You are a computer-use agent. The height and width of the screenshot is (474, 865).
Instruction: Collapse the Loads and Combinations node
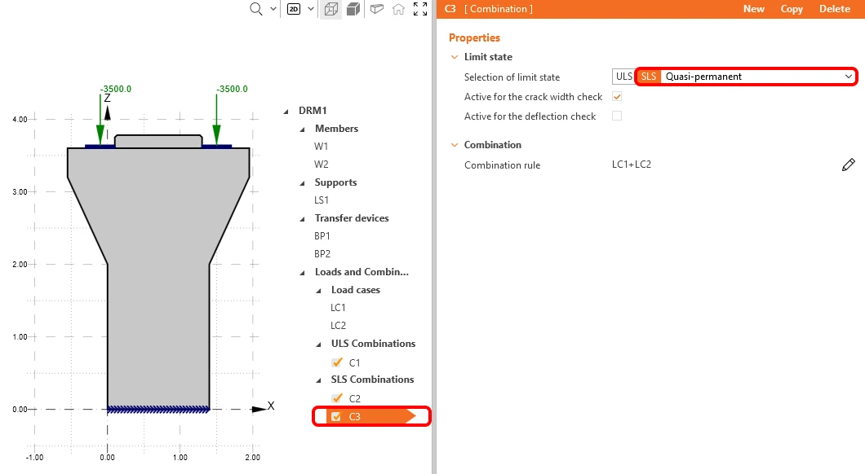coord(302,273)
